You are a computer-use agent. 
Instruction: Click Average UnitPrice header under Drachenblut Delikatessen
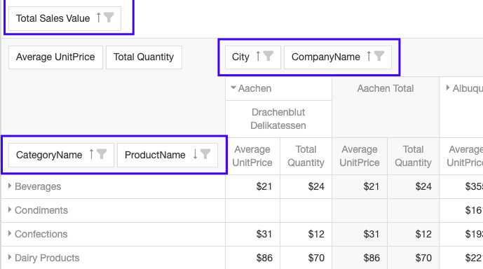[252, 156]
